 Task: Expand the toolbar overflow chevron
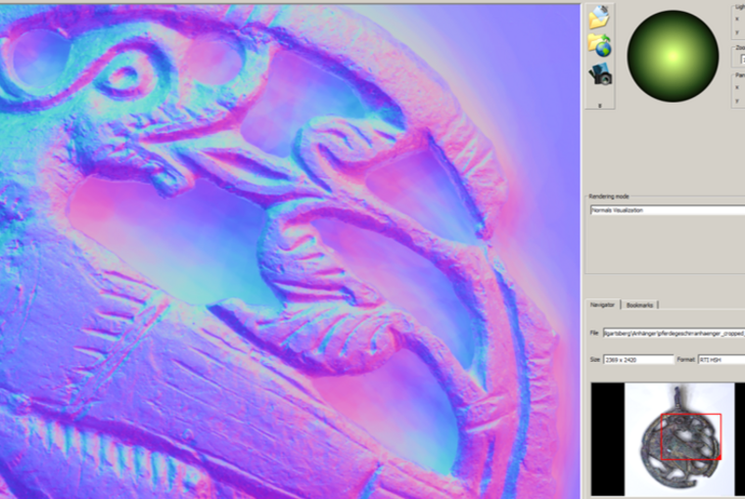[599, 106]
